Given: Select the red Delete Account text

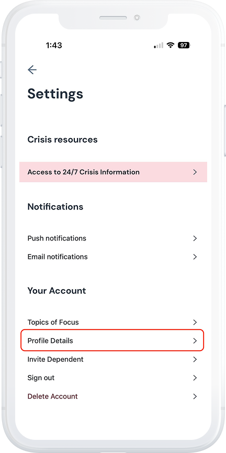Looking at the screenshot, I should [x=53, y=396].
